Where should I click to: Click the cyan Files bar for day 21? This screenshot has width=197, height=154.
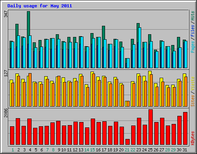point(128,63)
